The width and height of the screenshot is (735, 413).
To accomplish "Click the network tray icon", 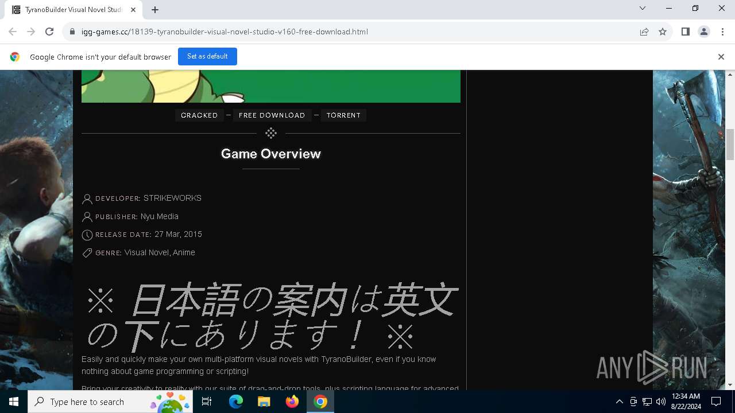I will tap(647, 402).
